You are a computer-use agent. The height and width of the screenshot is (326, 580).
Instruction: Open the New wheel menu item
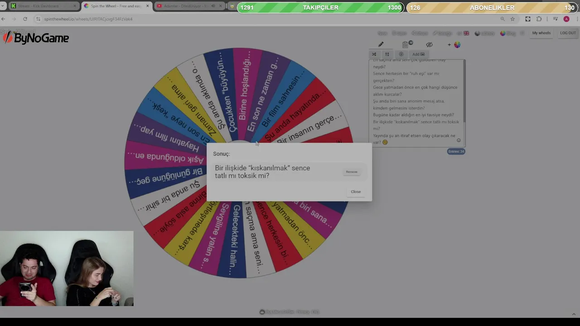[x=382, y=34]
